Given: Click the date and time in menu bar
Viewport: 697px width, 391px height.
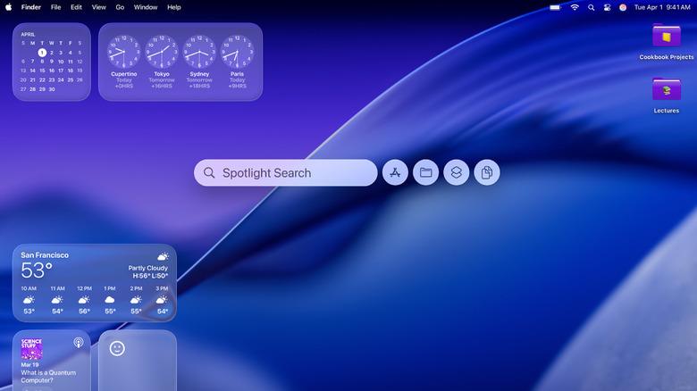Looking at the screenshot, I should [662, 7].
